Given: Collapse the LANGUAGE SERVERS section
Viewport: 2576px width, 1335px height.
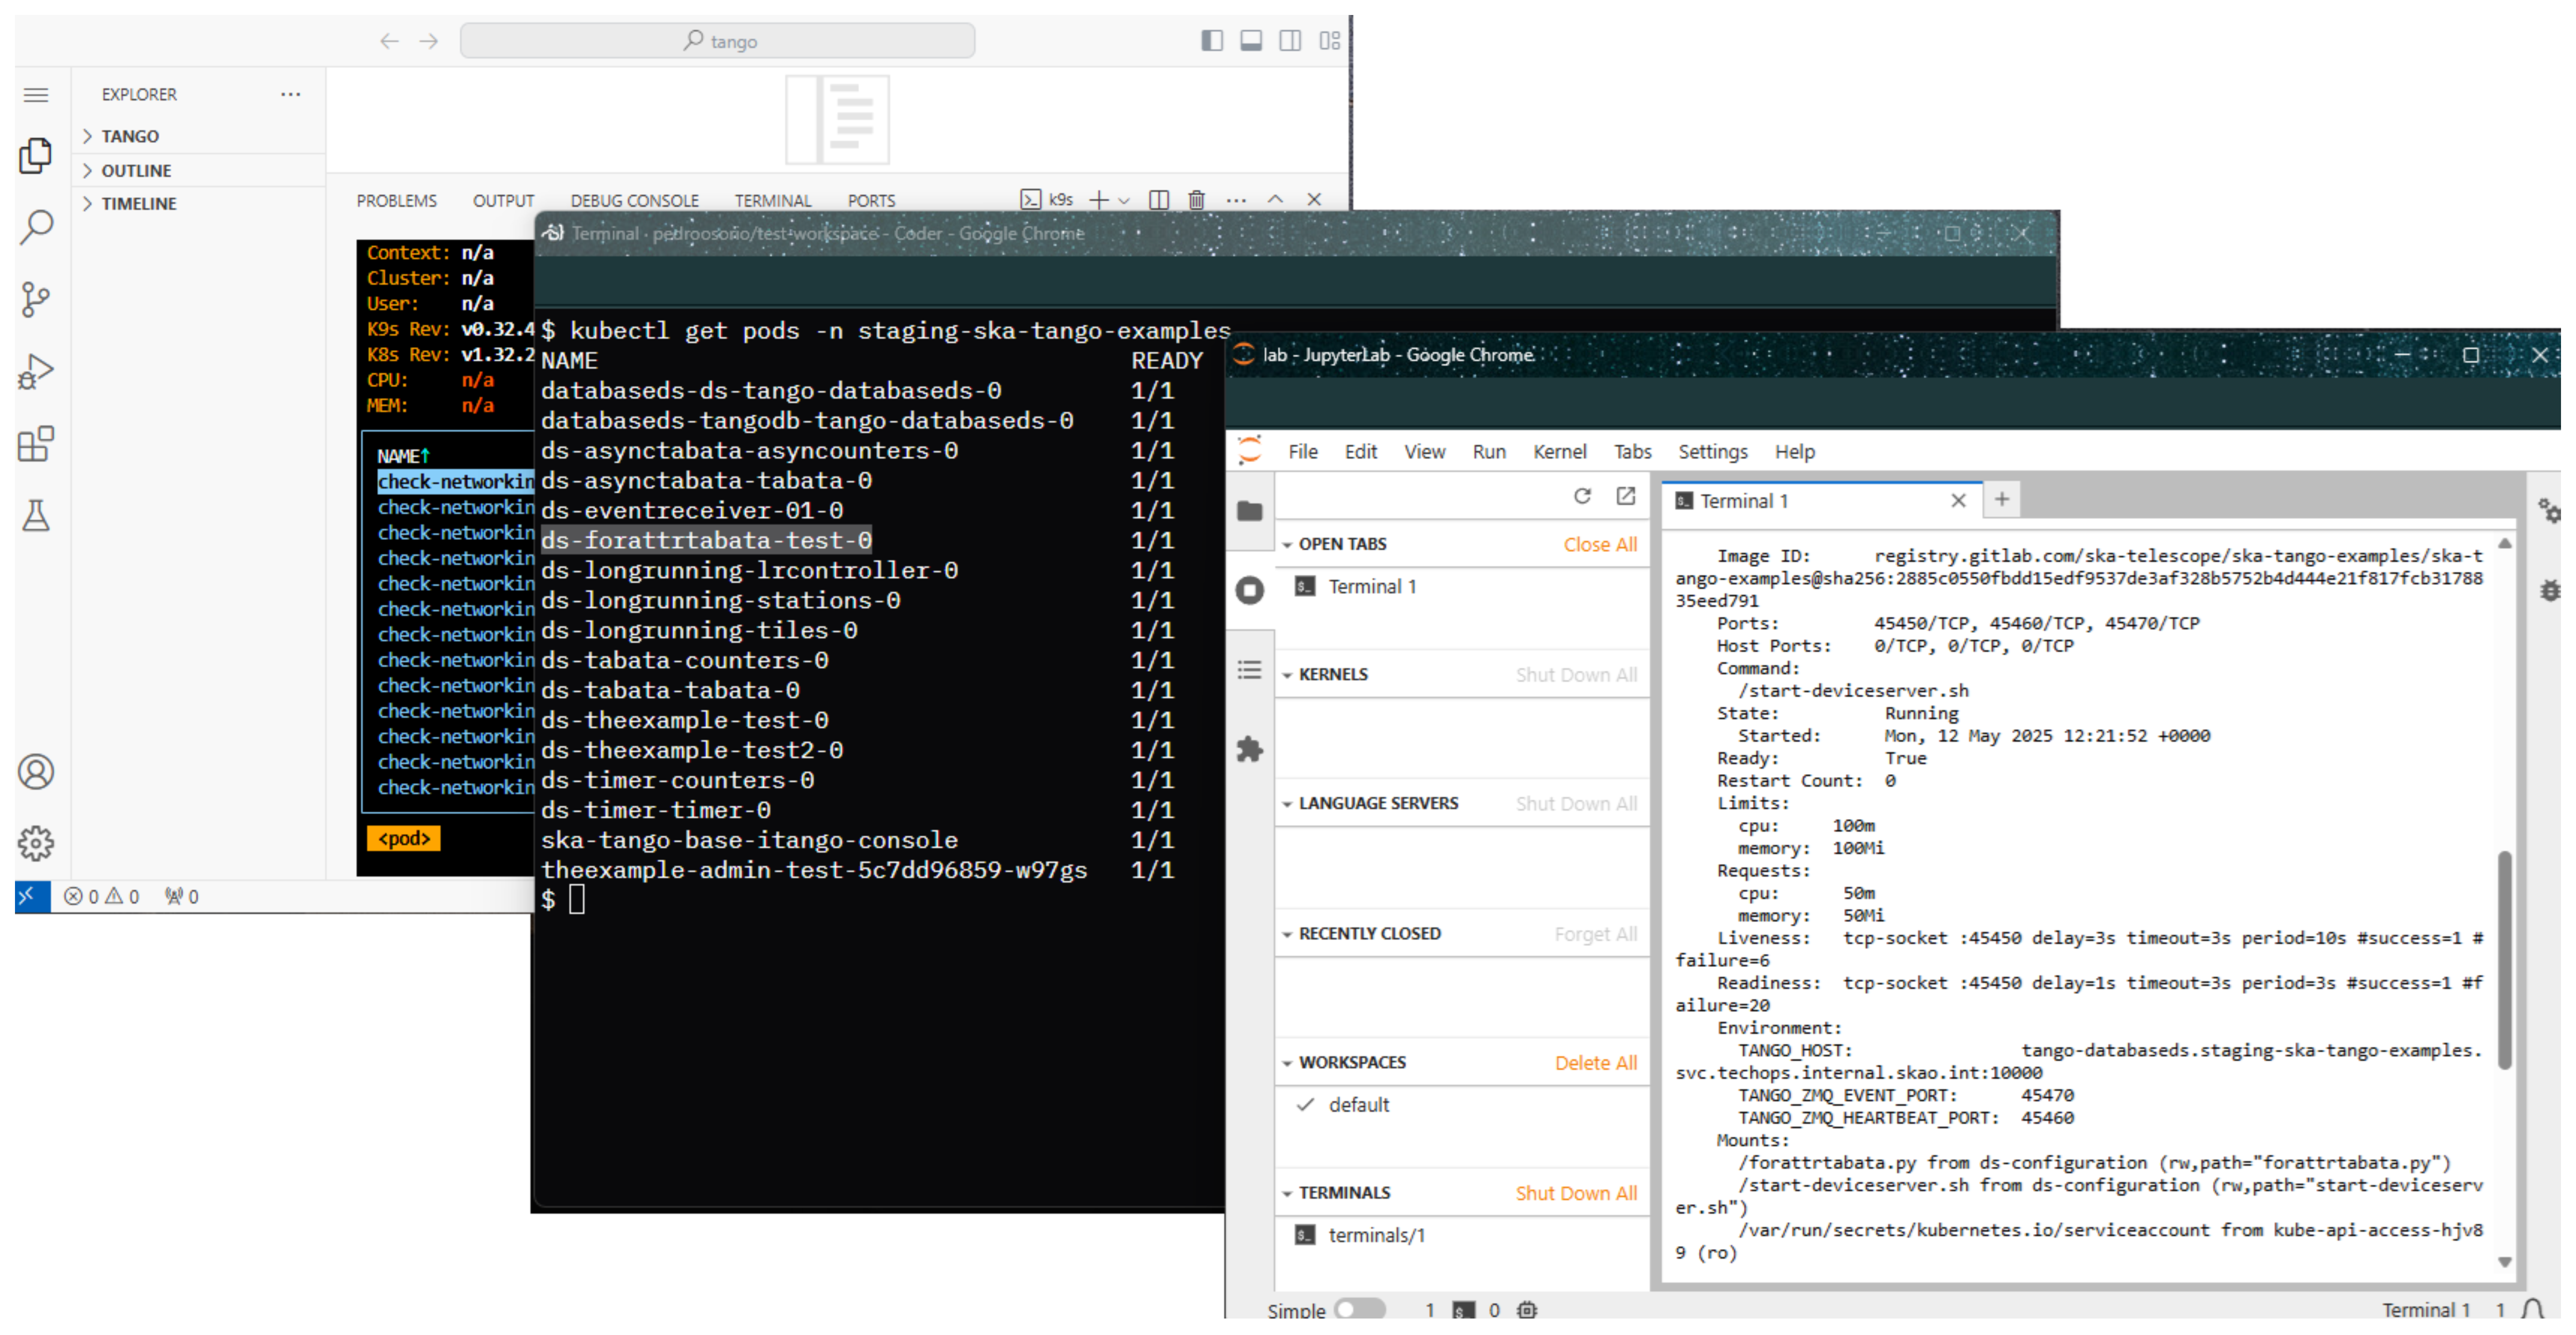Looking at the screenshot, I should (1287, 804).
